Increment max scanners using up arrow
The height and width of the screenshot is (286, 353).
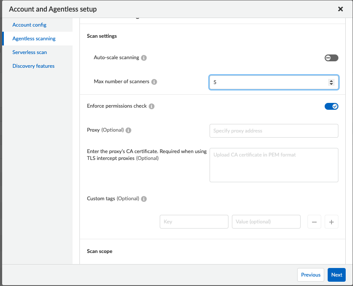[331, 81]
